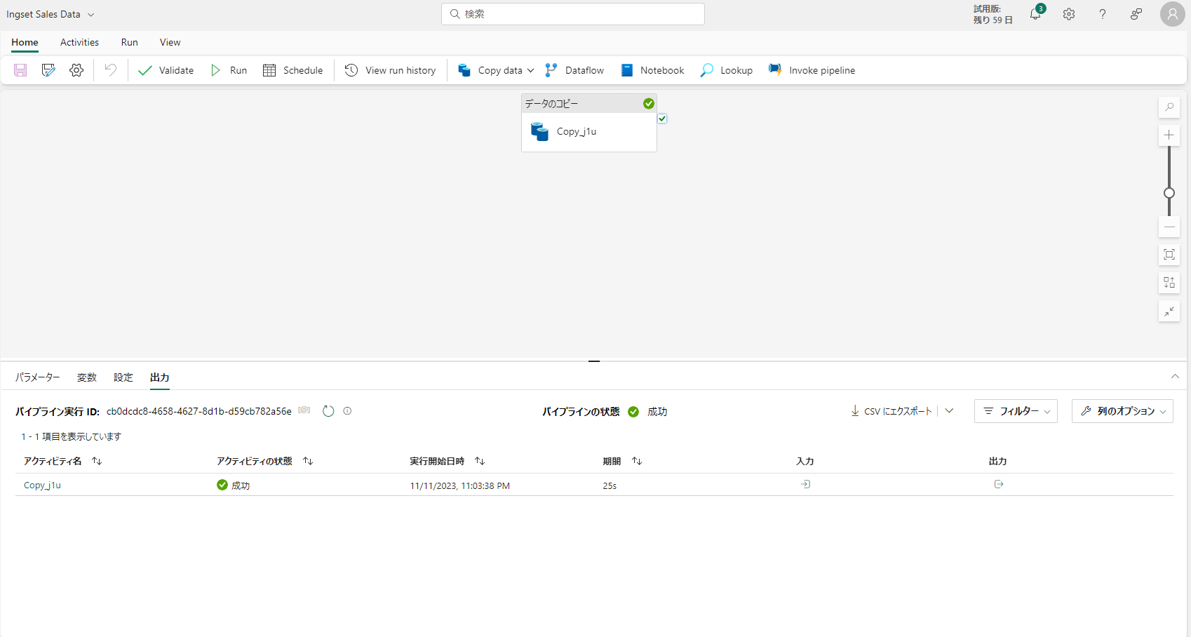This screenshot has height=637, width=1191.
Task: Open the フィルター dropdown
Action: [x=1016, y=411]
